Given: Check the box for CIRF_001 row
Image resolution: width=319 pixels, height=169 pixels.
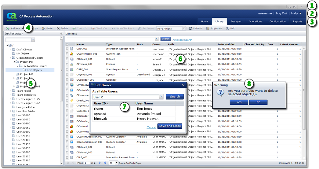Looking at the screenshot, I should point(67,49).
